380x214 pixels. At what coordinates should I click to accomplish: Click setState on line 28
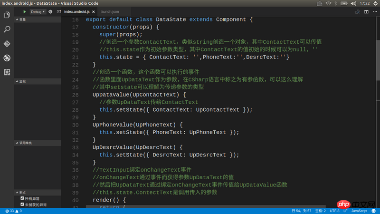pos(129,110)
